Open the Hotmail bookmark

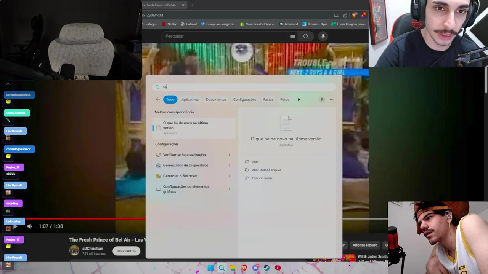click(189, 24)
